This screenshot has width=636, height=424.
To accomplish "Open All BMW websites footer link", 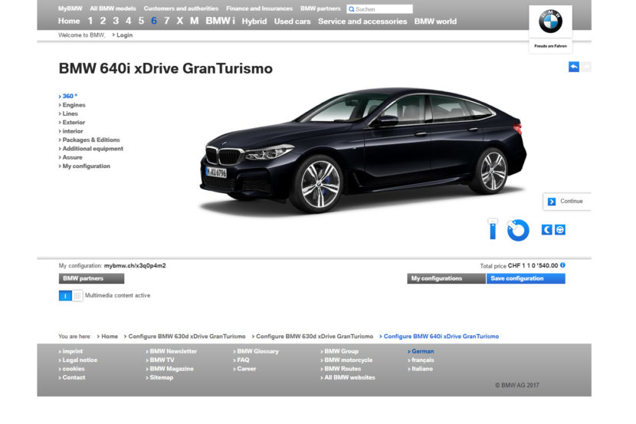I will pos(348,377).
